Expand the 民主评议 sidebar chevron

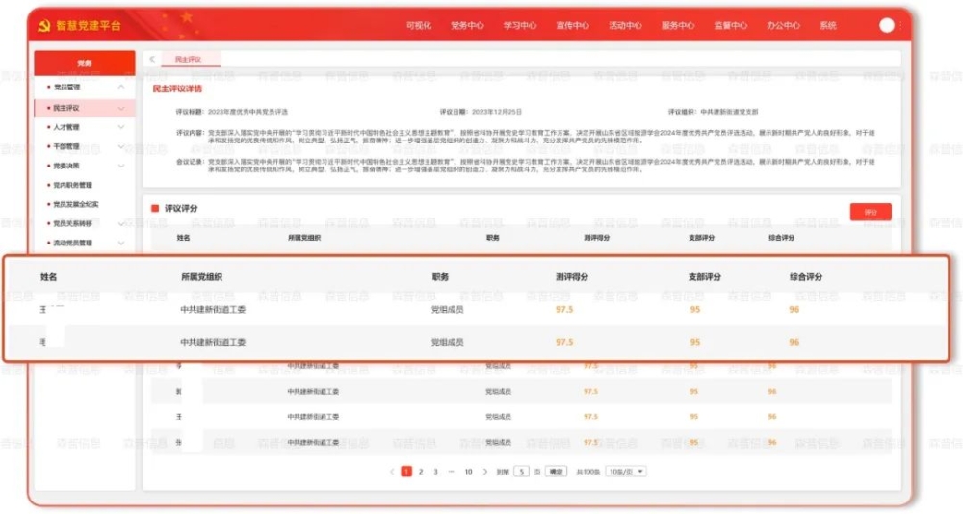pyautogui.click(x=121, y=108)
